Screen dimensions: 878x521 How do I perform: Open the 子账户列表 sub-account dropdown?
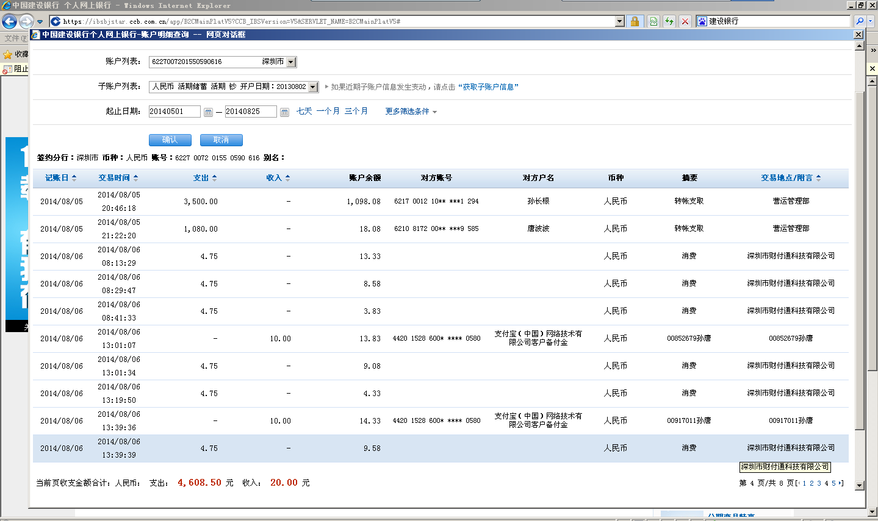tap(313, 87)
